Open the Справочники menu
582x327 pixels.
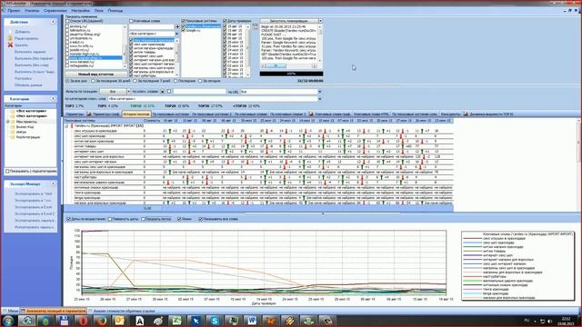[55, 11]
